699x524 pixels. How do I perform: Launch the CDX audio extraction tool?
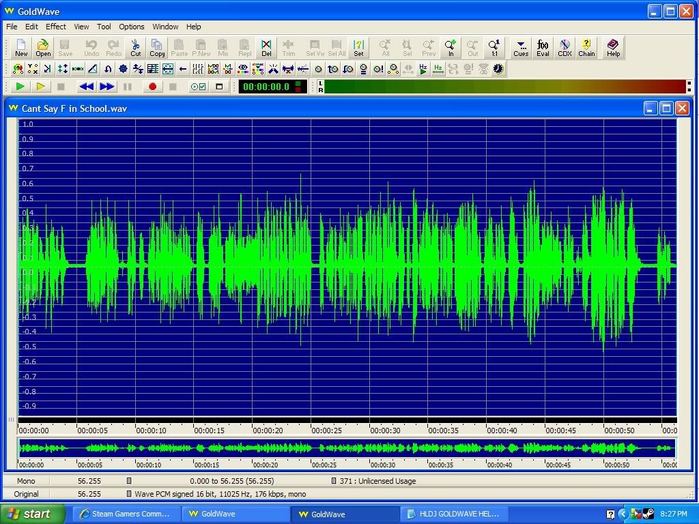click(x=565, y=48)
